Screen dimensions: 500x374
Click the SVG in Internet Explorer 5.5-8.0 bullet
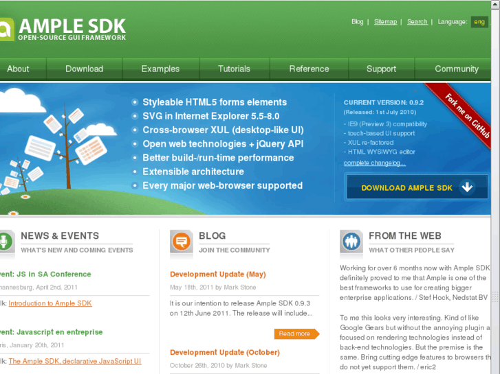210,116
